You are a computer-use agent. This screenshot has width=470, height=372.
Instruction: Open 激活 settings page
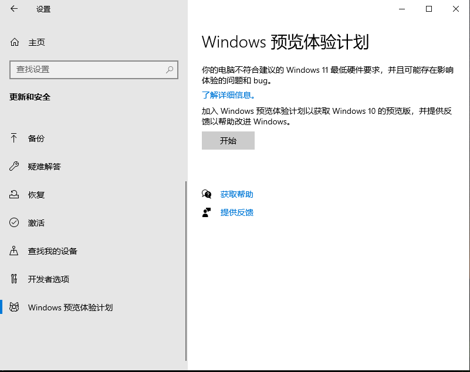point(93,223)
